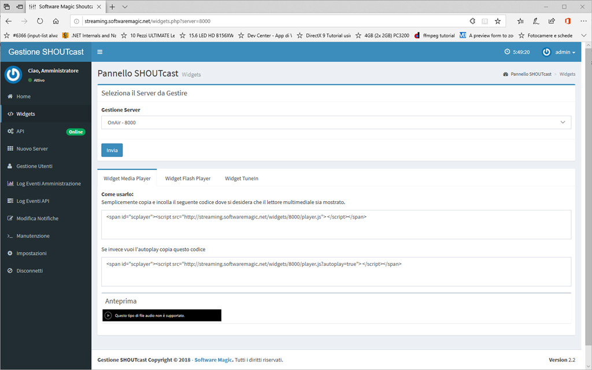The width and height of the screenshot is (592, 370).
Task: Play the Anteprima audio preview
Action: click(108, 315)
